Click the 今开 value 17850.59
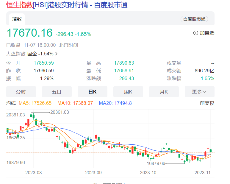This screenshot has width=230, height=184. pyautogui.click(x=44, y=63)
